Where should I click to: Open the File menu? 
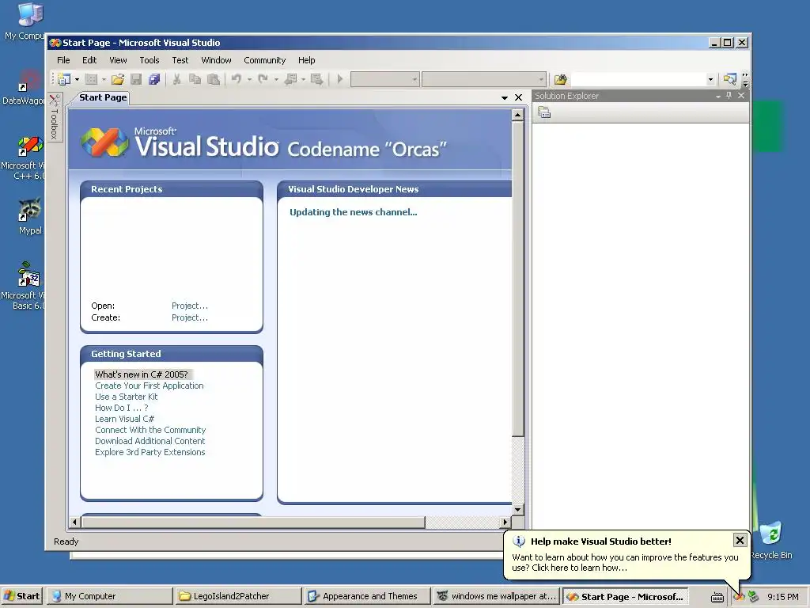tap(63, 60)
